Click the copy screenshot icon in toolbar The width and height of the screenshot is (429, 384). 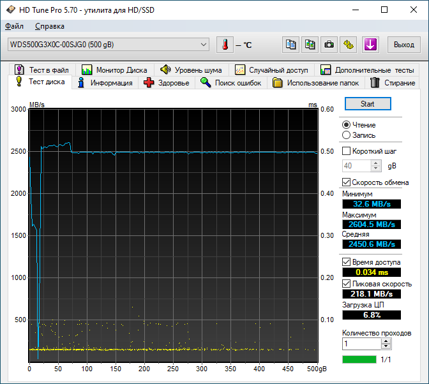pos(310,45)
